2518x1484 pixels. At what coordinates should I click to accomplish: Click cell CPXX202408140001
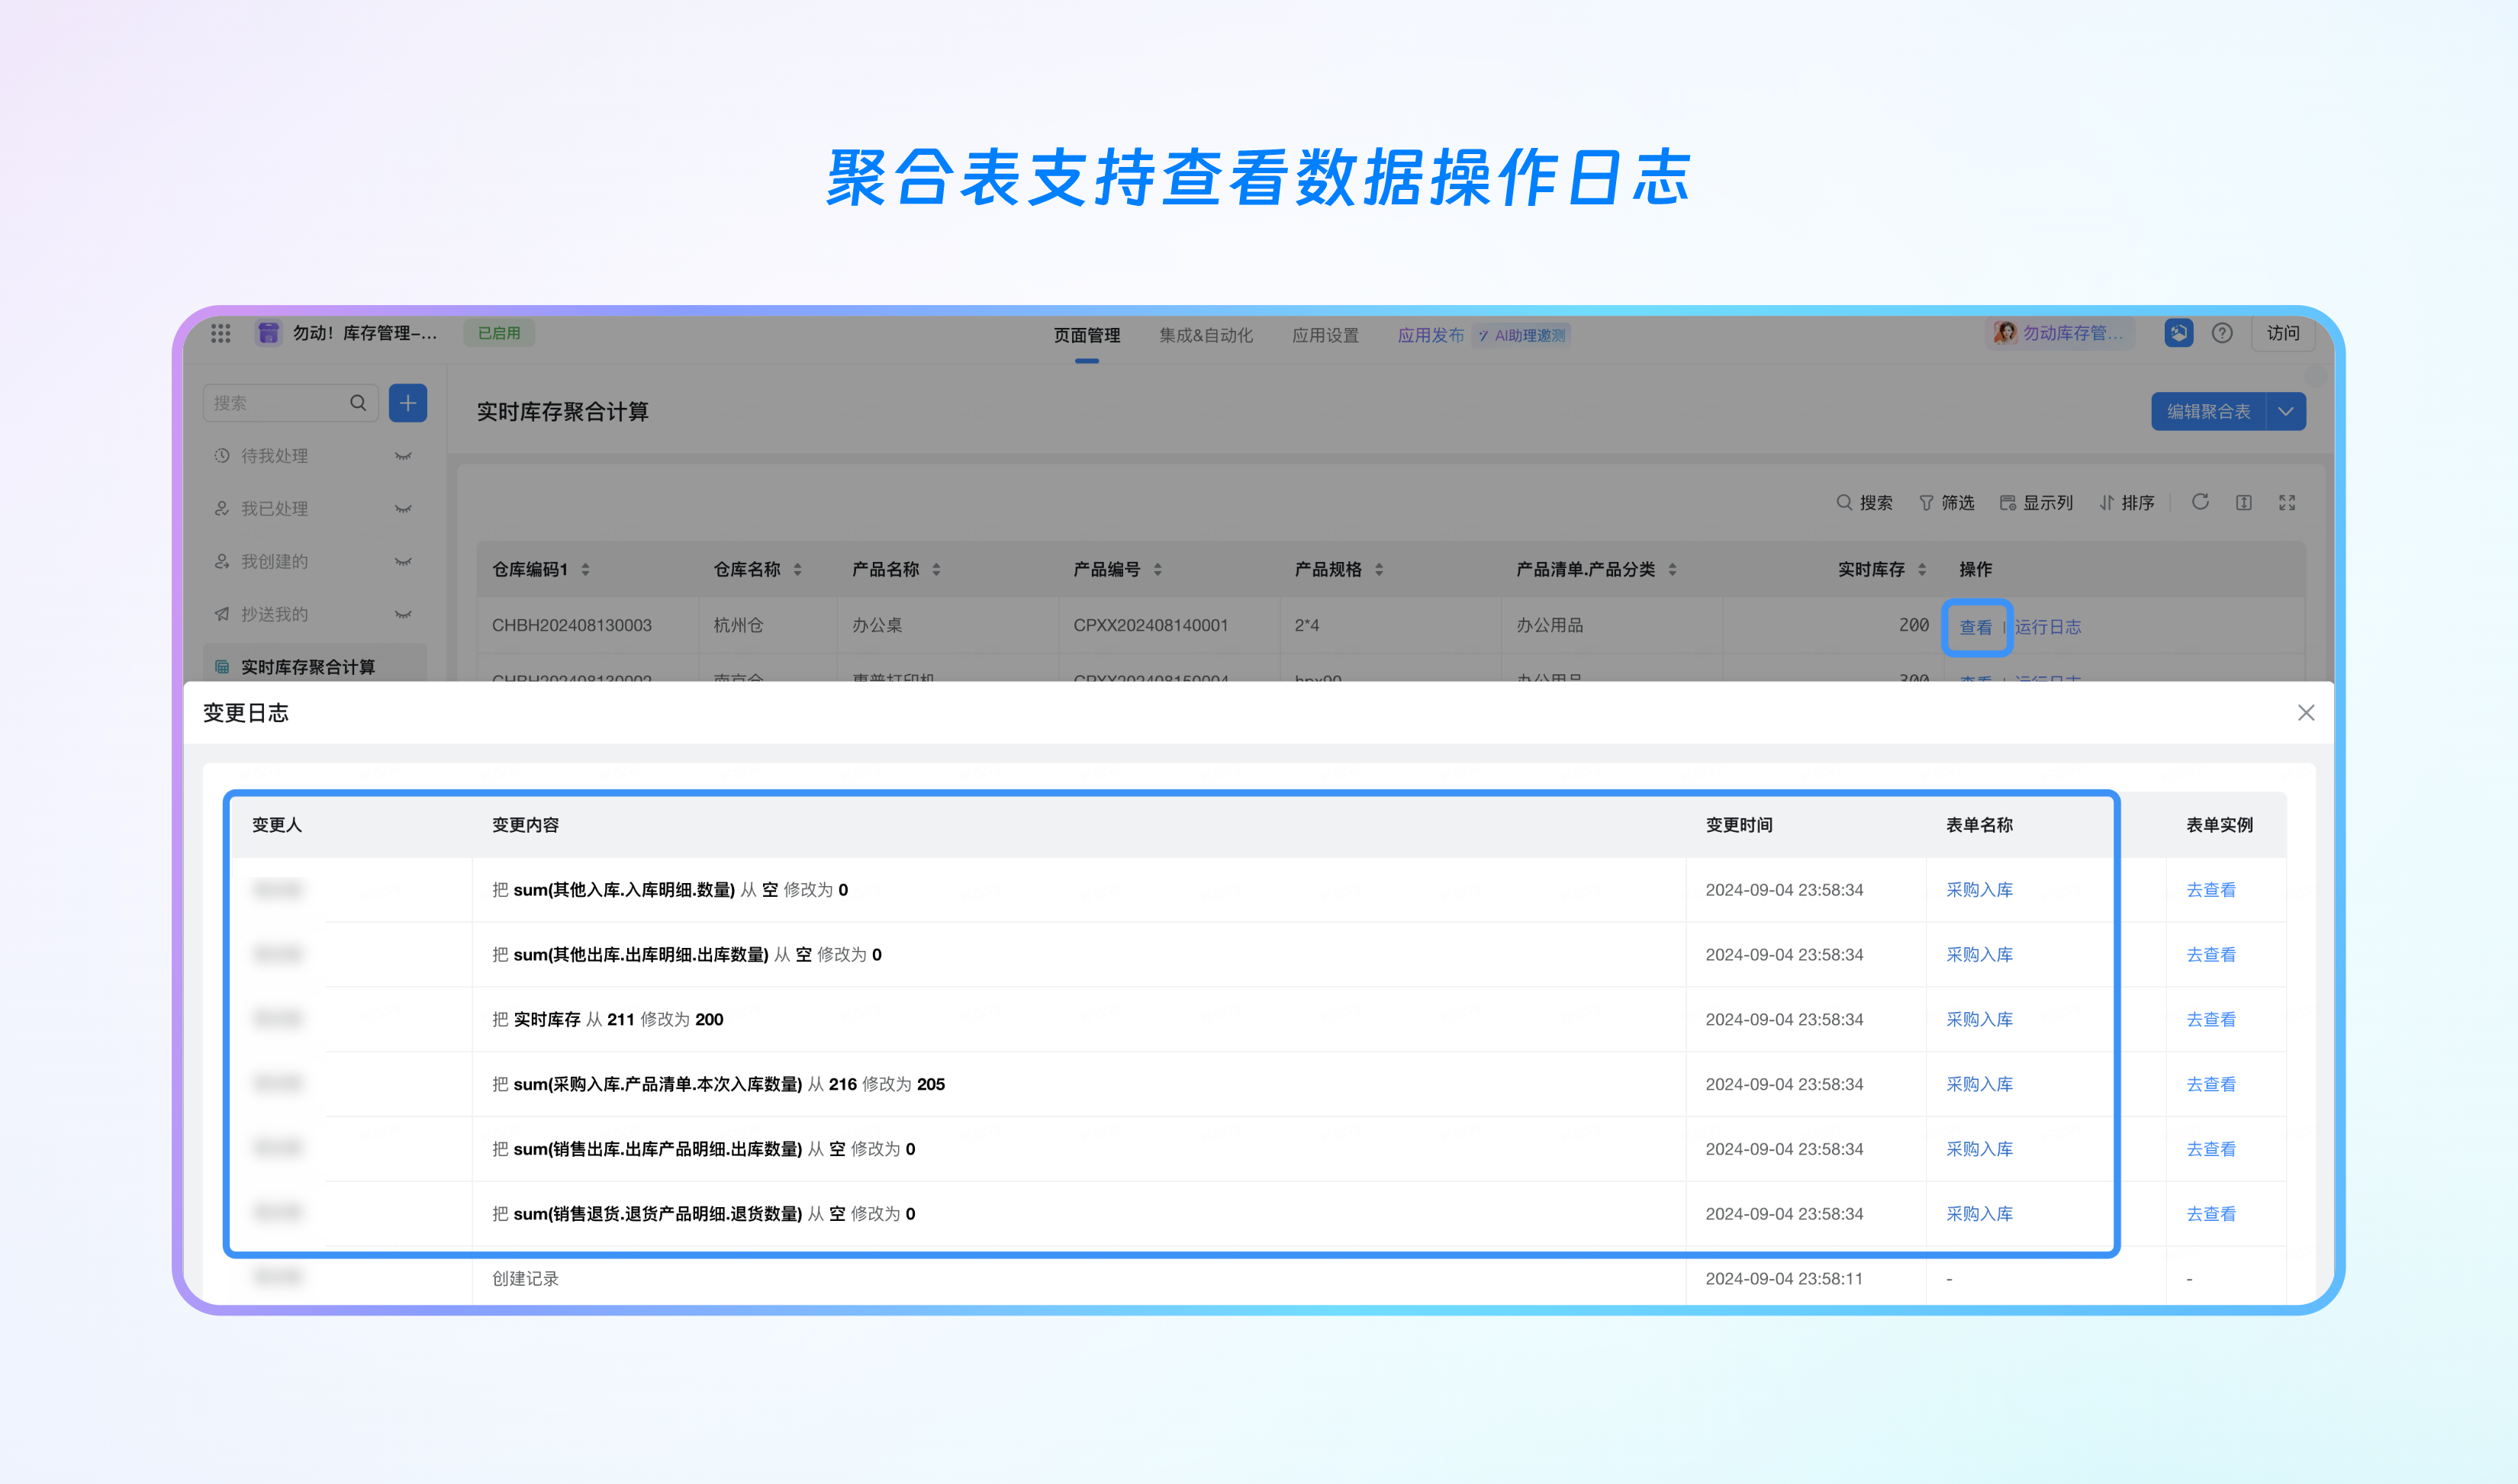pos(1151,625)
